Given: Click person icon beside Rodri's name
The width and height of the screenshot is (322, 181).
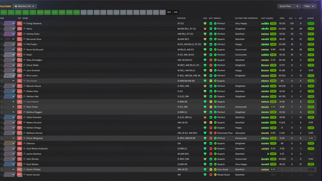Looking at the screenshot, I should pos(24,55).
